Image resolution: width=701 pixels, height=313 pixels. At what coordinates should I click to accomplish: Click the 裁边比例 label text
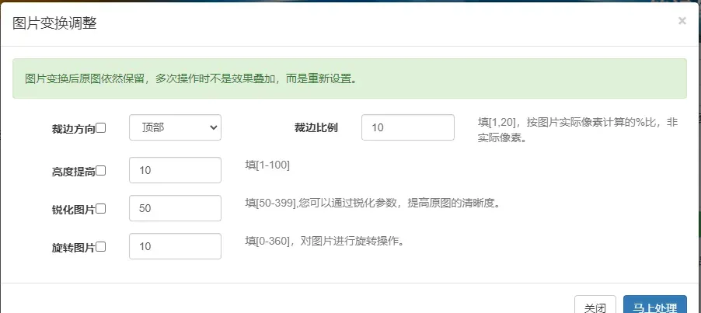316,128
